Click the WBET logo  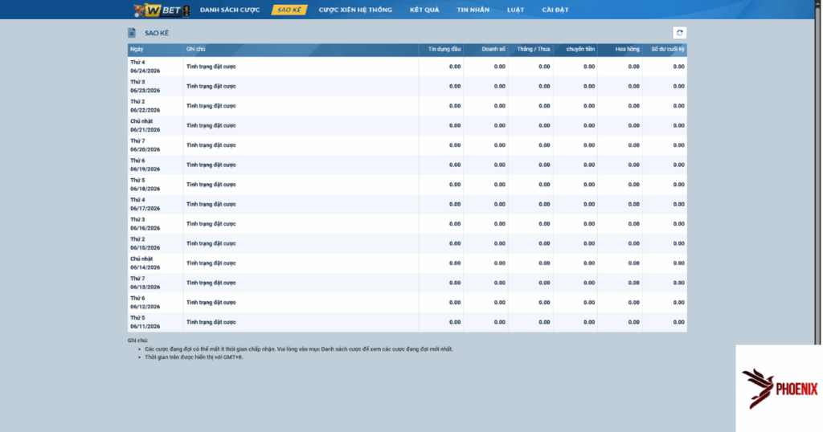(x=162, y=10)
